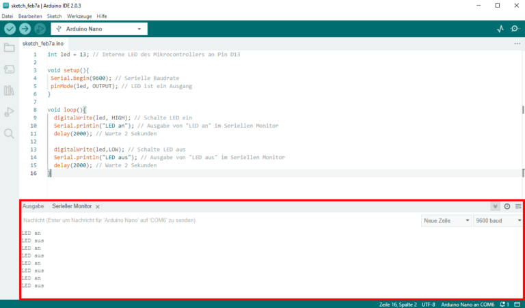
Task: Click line number 8 in the gutter
Action: tap(35, 110)
